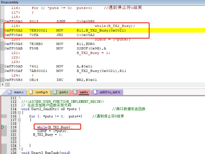Viewport: 205px width, 154px height.
Task: Click the Disassembly panel title
Action: tap(10, 2)
